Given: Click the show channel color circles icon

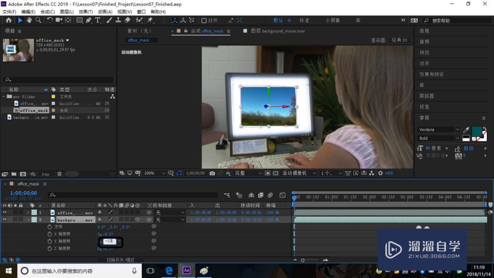Looking at the screenshot, I should 228,173.
